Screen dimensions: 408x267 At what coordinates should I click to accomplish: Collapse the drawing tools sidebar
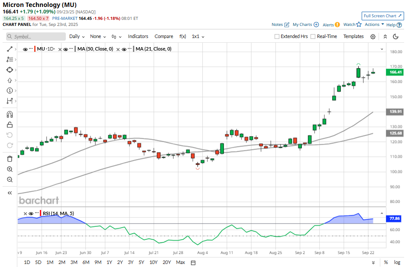tap(10, 193)
